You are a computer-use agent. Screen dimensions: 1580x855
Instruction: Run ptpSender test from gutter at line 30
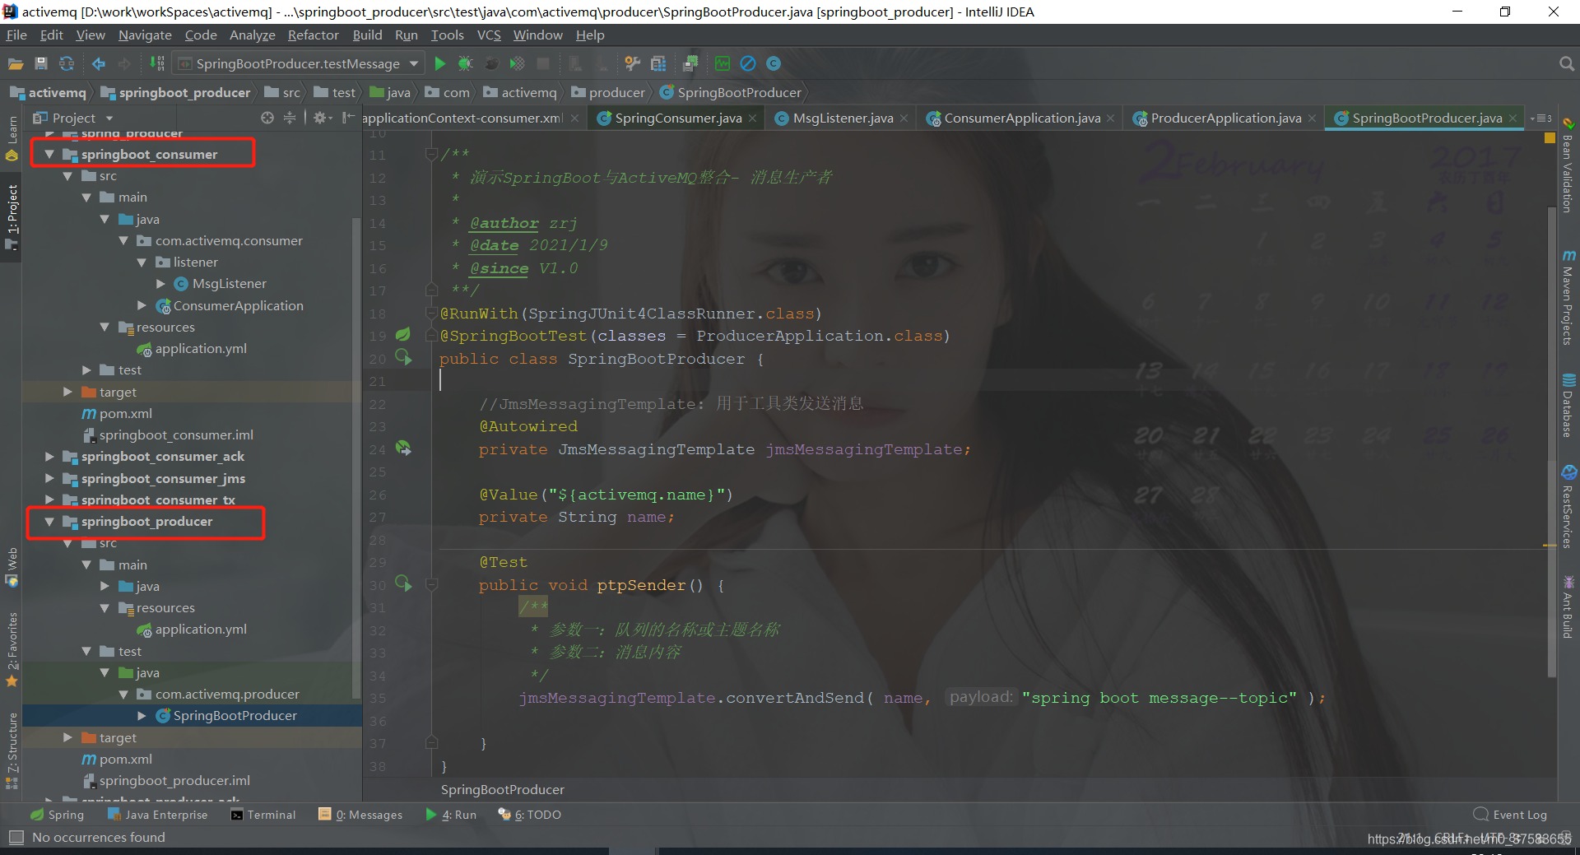(x=403, y=583)
